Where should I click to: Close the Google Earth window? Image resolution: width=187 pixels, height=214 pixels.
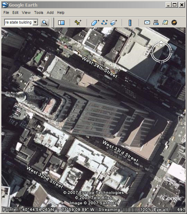point(181,5)
